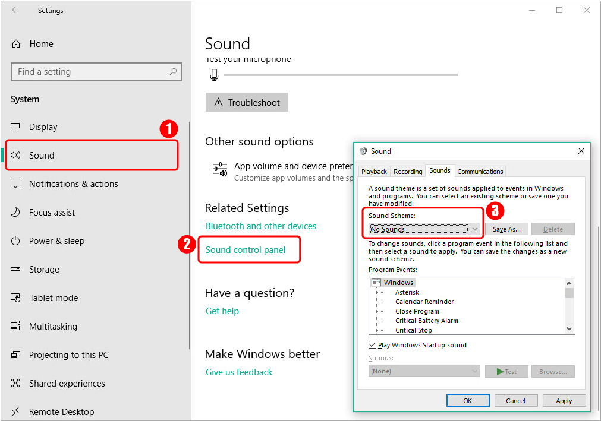Image resolution: width=601 pixels, height=421 pixels.
Task: Switch to the Sounds tab
Action: (x=440, y=170)
